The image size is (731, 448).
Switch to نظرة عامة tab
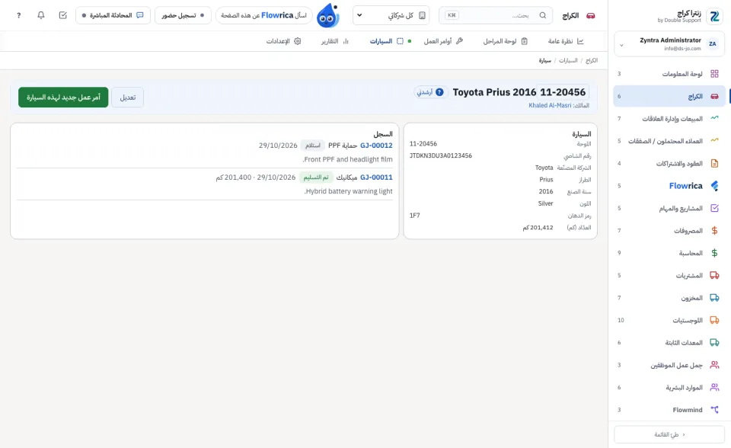pos(566,41)
